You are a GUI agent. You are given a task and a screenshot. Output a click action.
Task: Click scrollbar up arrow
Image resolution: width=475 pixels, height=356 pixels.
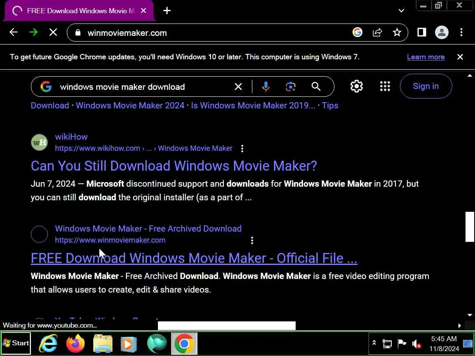click(470, 76)
